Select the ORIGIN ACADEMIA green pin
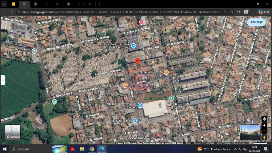This screenshot has width=272, height=153. point(172,98)
